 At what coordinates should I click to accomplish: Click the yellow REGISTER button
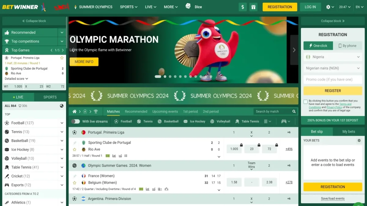[333, 91]
